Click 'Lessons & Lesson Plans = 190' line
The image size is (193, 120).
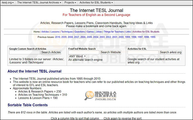click(x=38, y=98)
